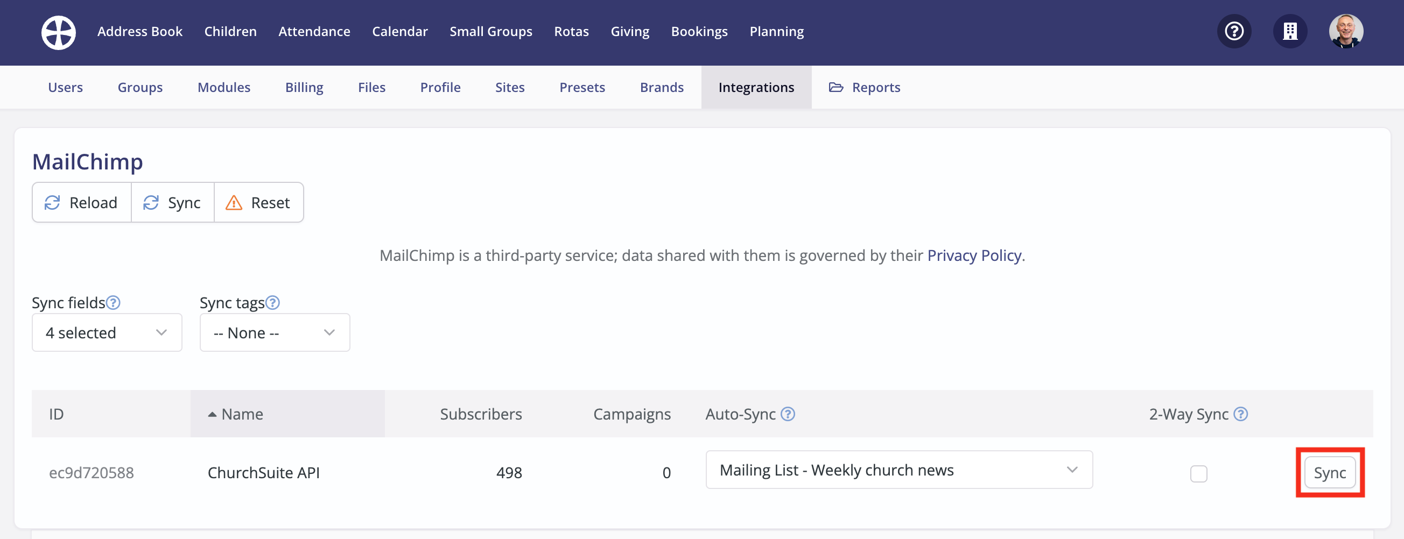Open the Profile tab

440,87
